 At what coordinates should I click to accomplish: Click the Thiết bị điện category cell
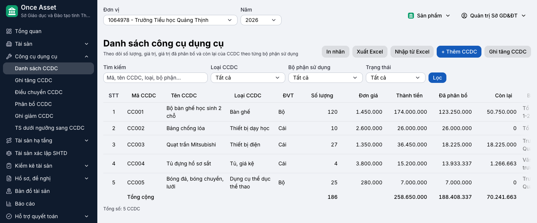[x=245, y=145]
